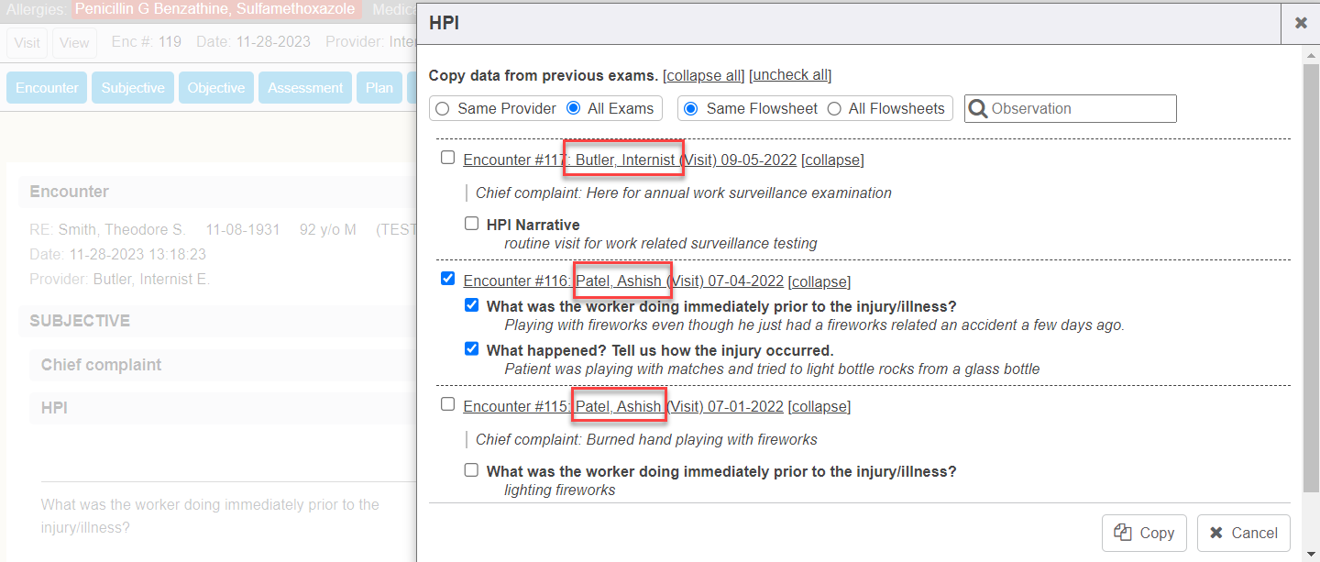This screenshot has height=562, width=1320.
Task: Switch to the Subjective tab
Action: (133, 88)
